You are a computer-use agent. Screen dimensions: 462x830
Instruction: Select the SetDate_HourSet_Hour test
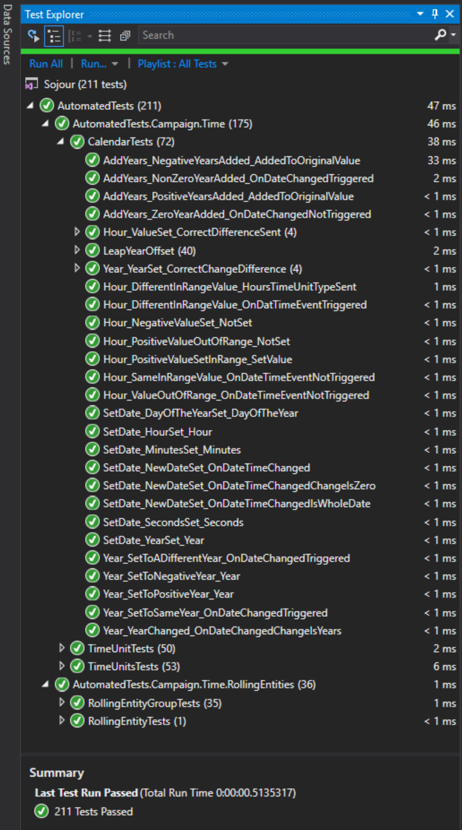(x=158, y=432)
